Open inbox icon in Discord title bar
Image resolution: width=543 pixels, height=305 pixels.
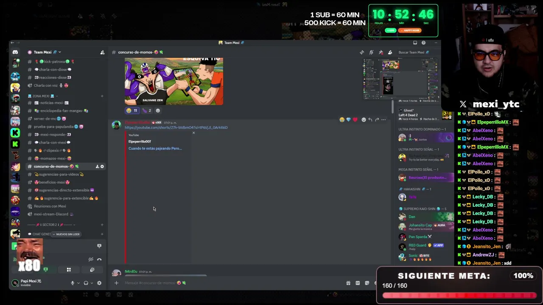point(415,43)
